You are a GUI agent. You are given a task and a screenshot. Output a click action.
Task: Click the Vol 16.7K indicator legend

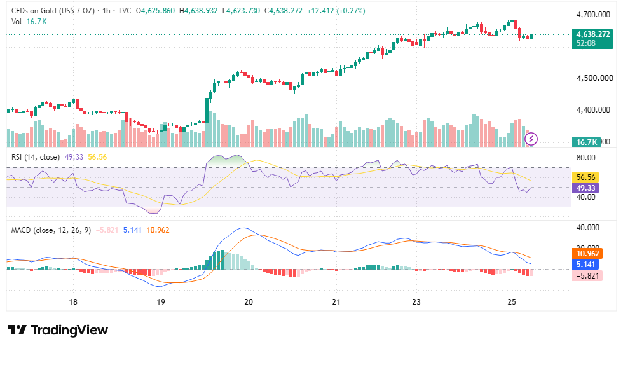[x=29, y=22]
